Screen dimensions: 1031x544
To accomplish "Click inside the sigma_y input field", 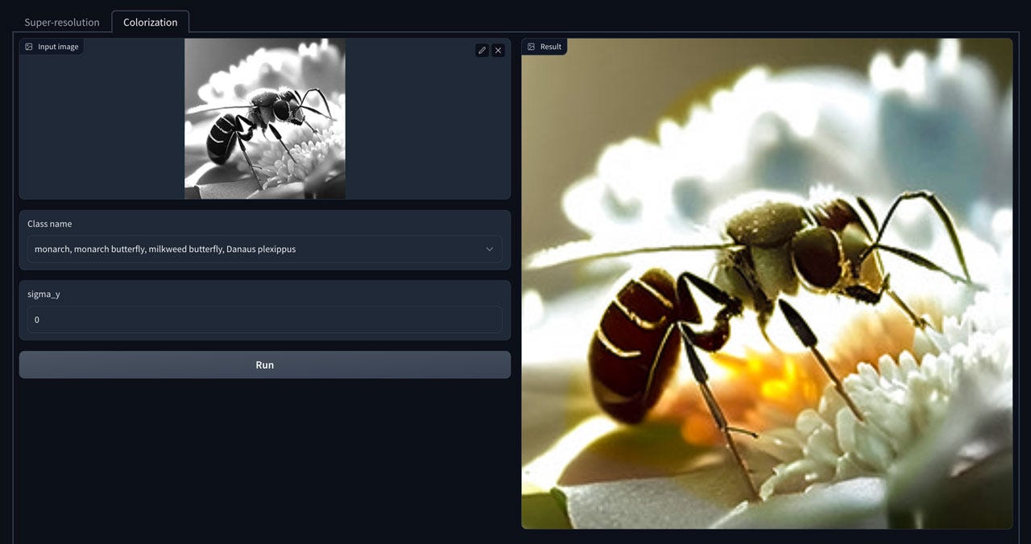I will tap(264, 319).
